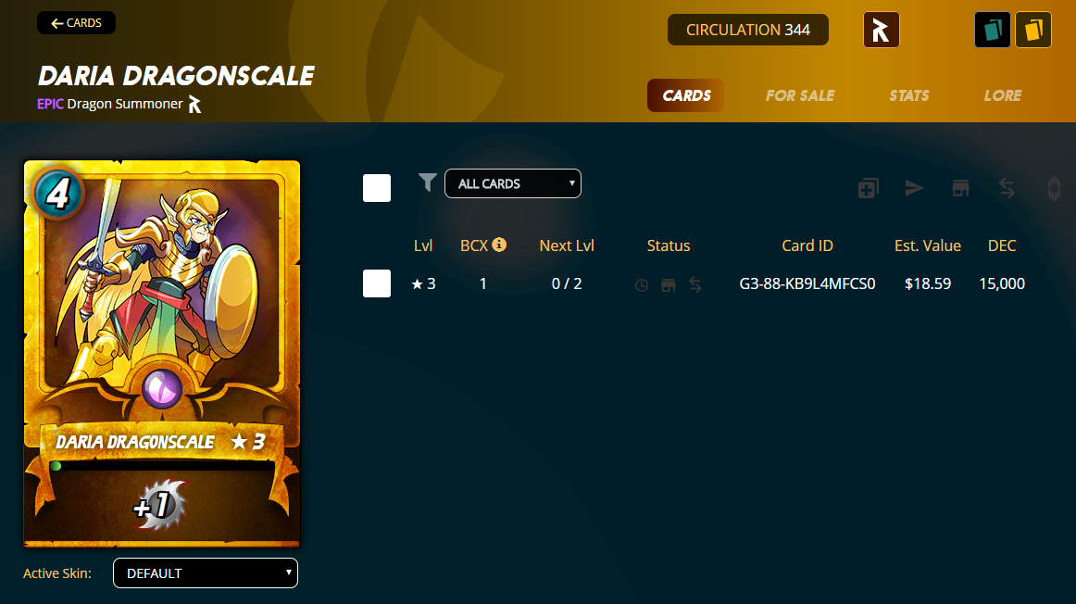This screenshot has height=604, width=1076.
Task: Click the Daria Dragonscale card image
Action: (x=162, y=354)
